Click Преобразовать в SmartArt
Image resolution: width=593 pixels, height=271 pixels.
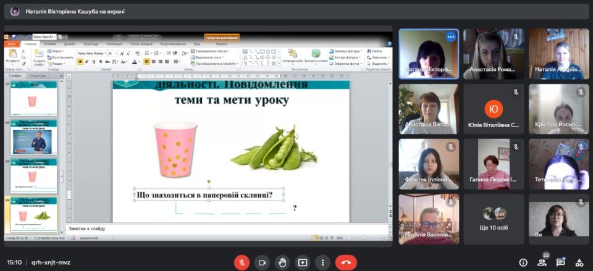click(213, 64)
